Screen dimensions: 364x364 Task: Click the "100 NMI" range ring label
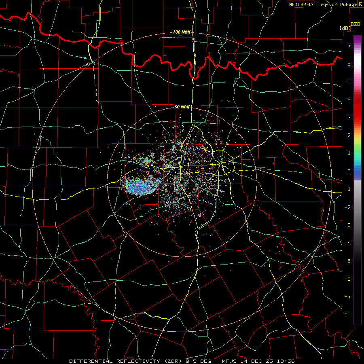(182, 32)
